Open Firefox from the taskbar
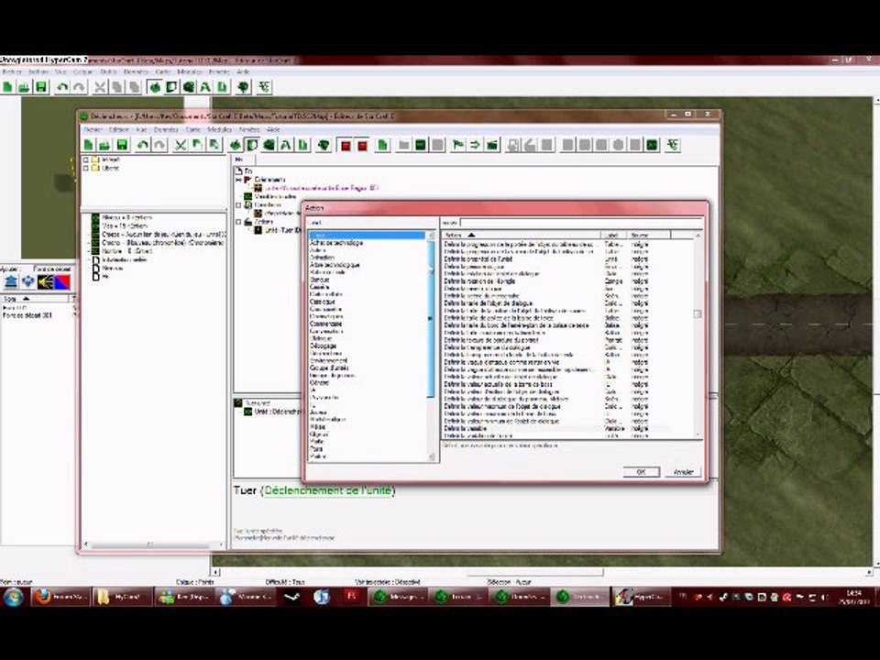This screenshot has height=660, width=880. tap(60, 597)
